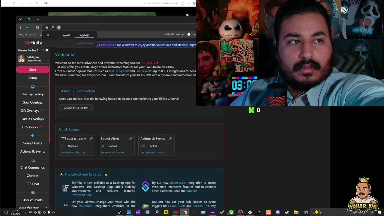The image size is (384, 216).
Task: Open the Chrome extensions puzzle icon
Action: tap(37, 28)
